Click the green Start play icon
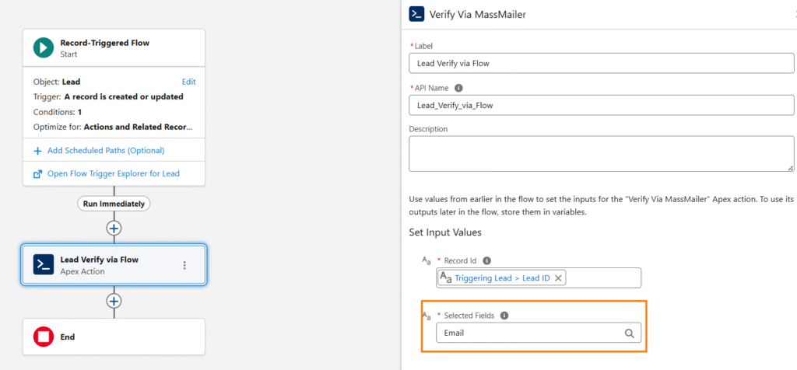Viewport: 797px width, 370px height. pyautogui.click(x=44, y=48)
